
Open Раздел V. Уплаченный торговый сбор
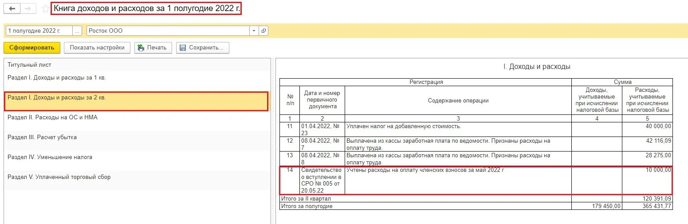137,181
